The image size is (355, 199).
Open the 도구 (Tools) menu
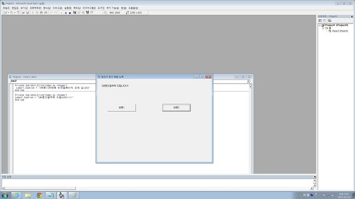coord(101,8)
